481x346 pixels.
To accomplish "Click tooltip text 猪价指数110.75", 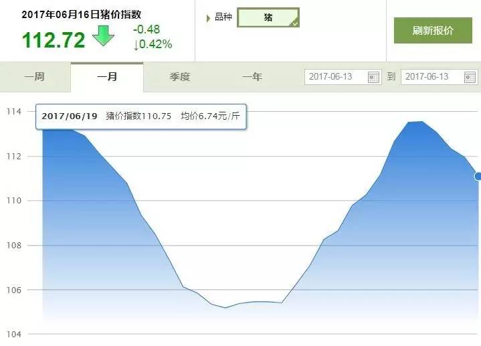I will [x=138, y=116].
